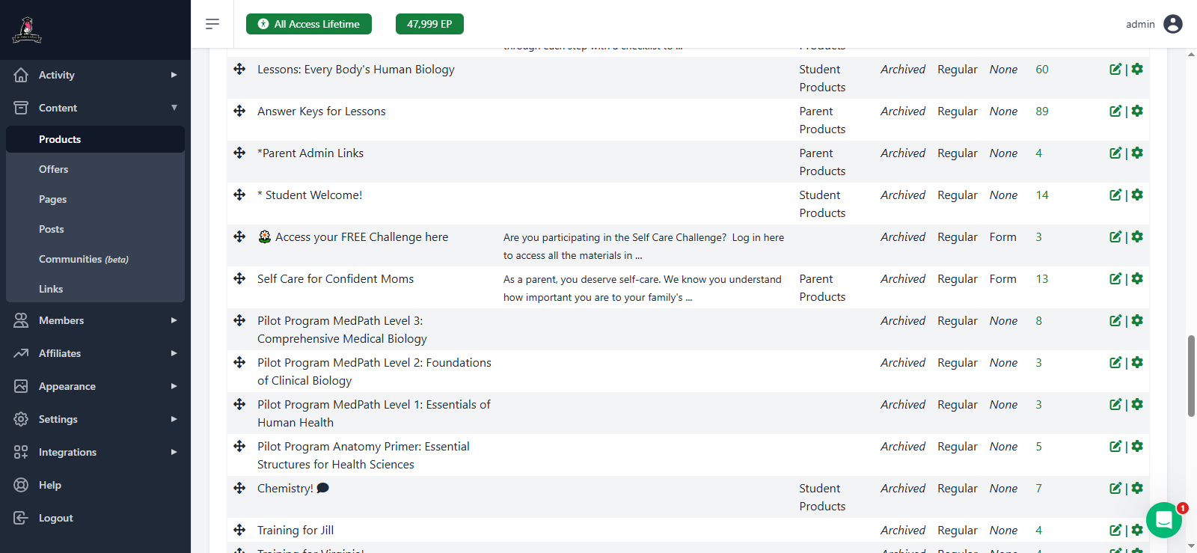Click drag handle for Chemistry! product
Viewport: 1197px width, 553px height.
coord(239,488)
